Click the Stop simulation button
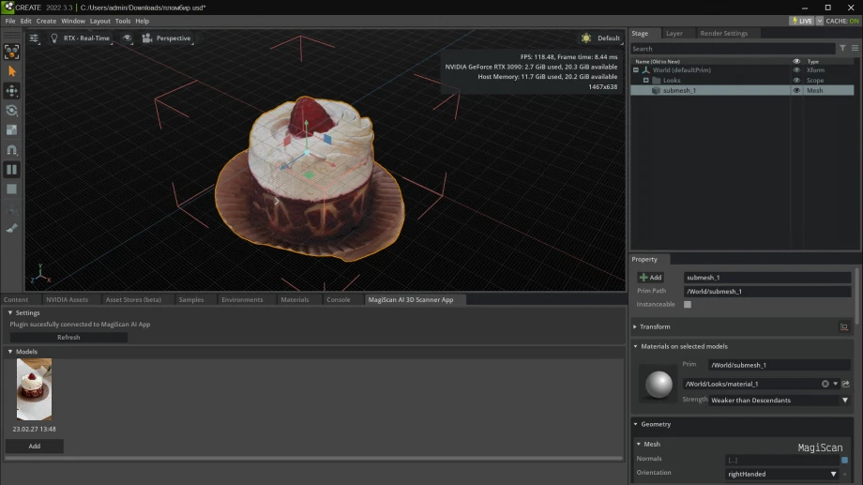863x485 pixels. point(11,189)
